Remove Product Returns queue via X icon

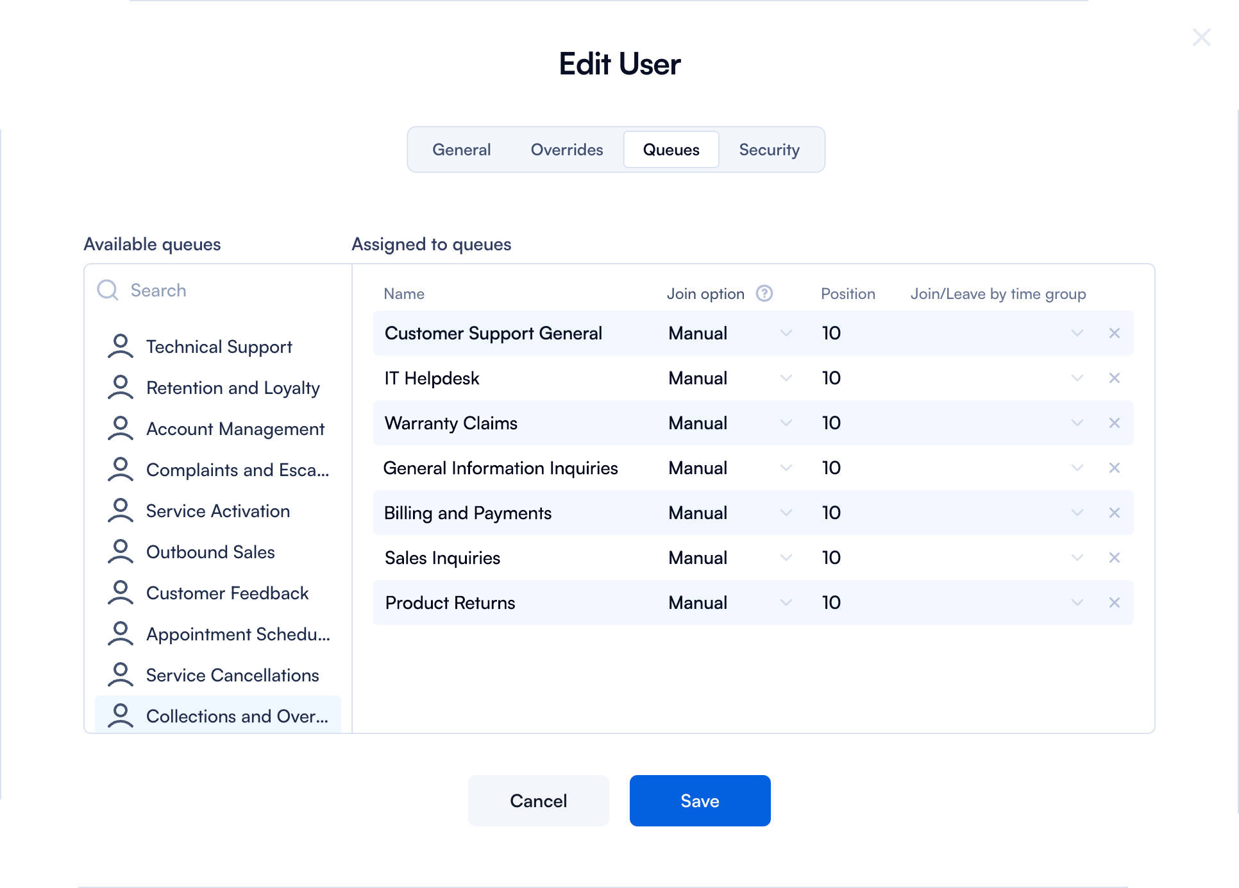[1114, 602]
